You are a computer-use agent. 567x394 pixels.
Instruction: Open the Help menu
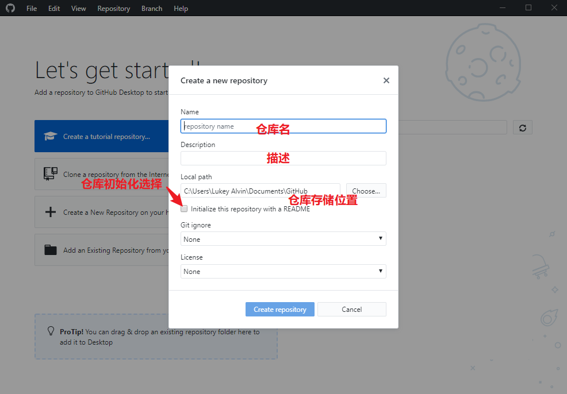(181, 8)
